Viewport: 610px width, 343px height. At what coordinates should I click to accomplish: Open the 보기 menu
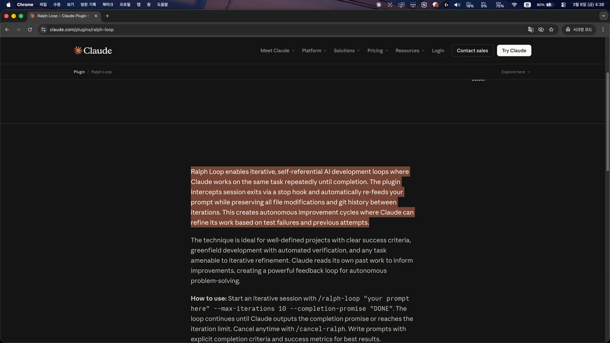click(x=71, y=5)
